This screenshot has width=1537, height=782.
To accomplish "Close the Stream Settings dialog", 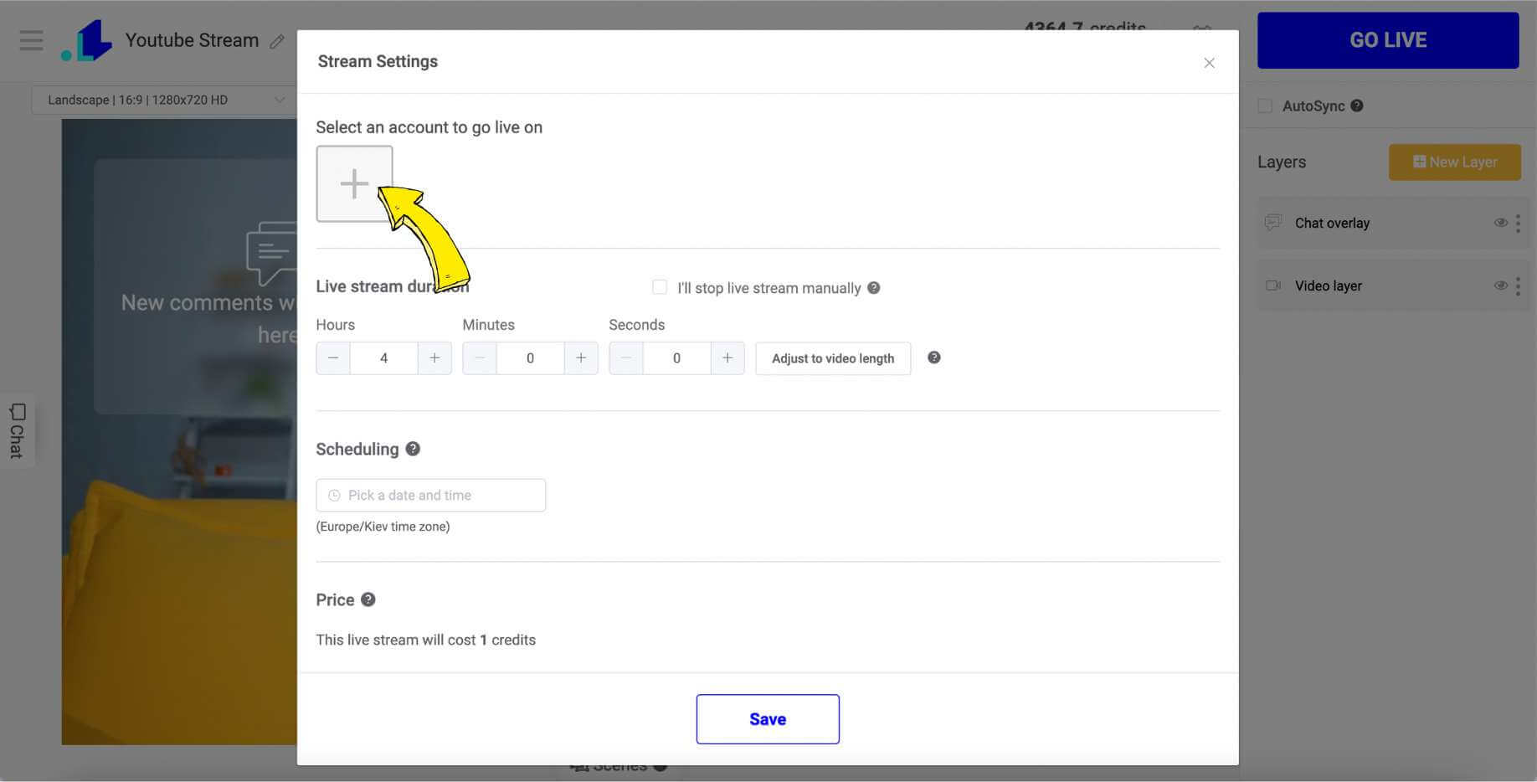I will point(1209,62).
